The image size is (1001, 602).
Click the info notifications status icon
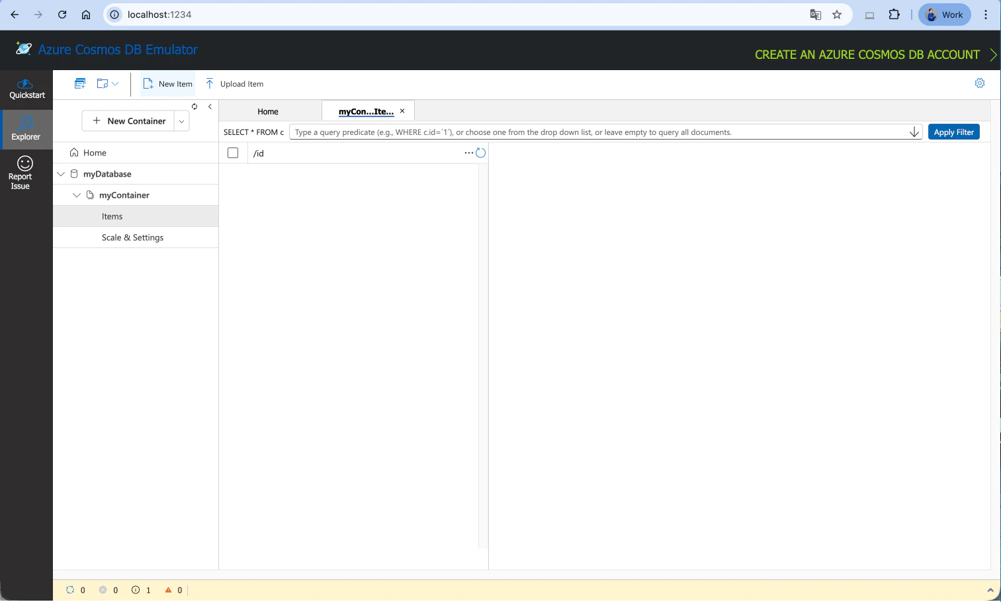pos(136,590)
